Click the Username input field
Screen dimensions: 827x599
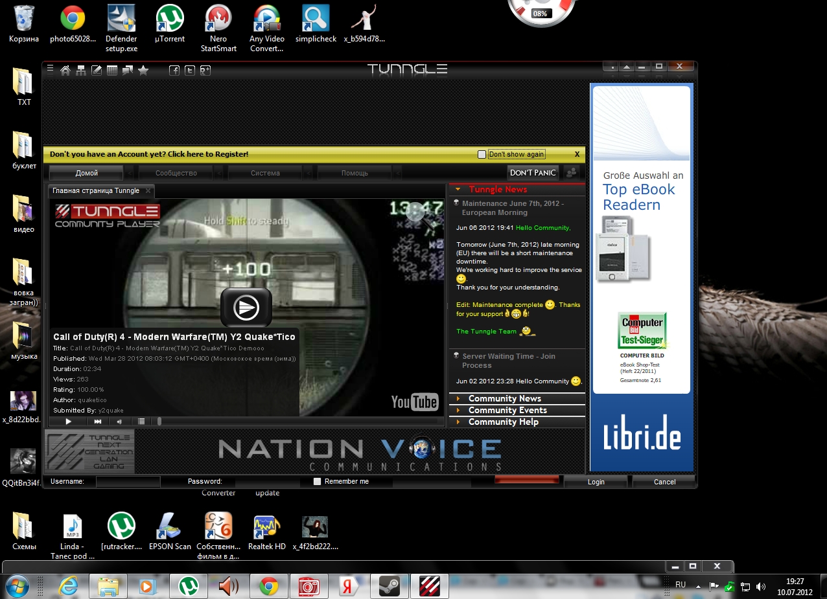point(128,481)
